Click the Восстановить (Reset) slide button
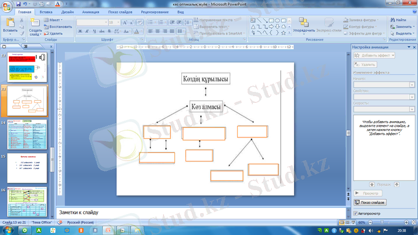 pyautogui.click(x=58, y=27)
